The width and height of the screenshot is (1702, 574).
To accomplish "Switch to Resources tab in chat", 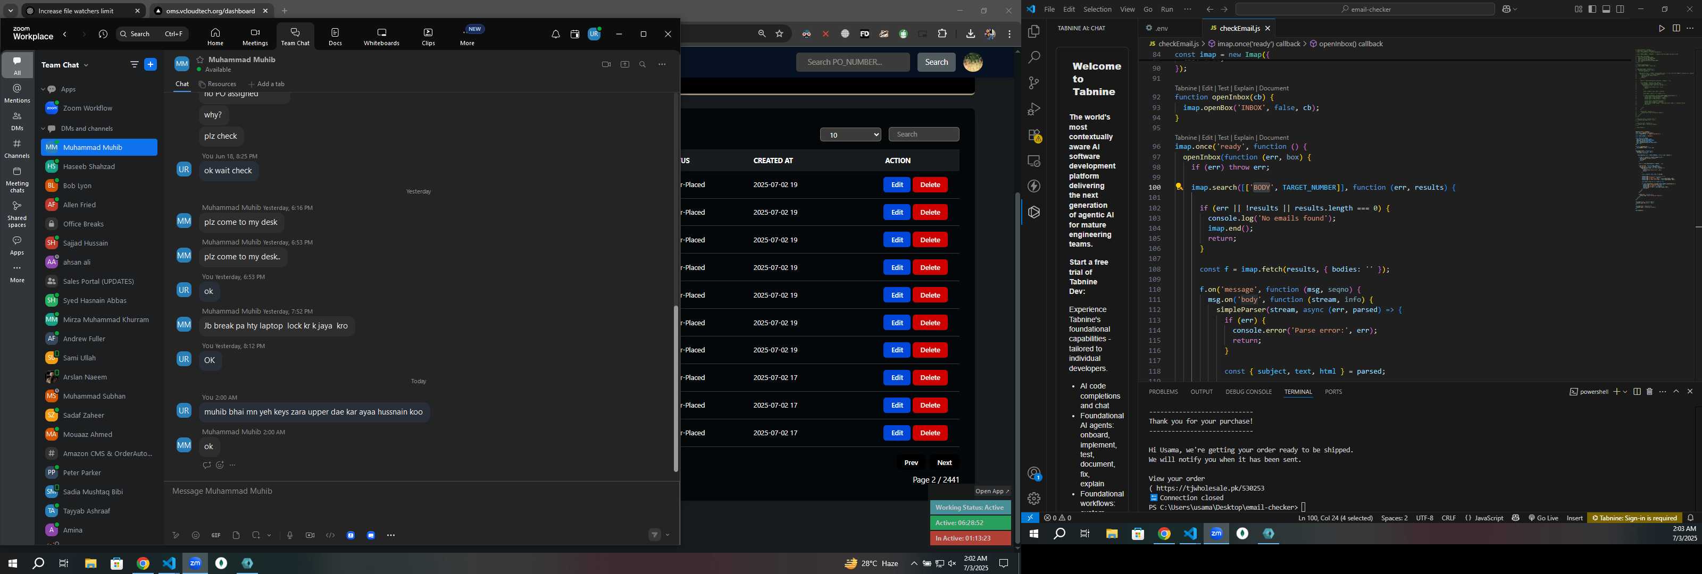I will [x=218, y=84].
